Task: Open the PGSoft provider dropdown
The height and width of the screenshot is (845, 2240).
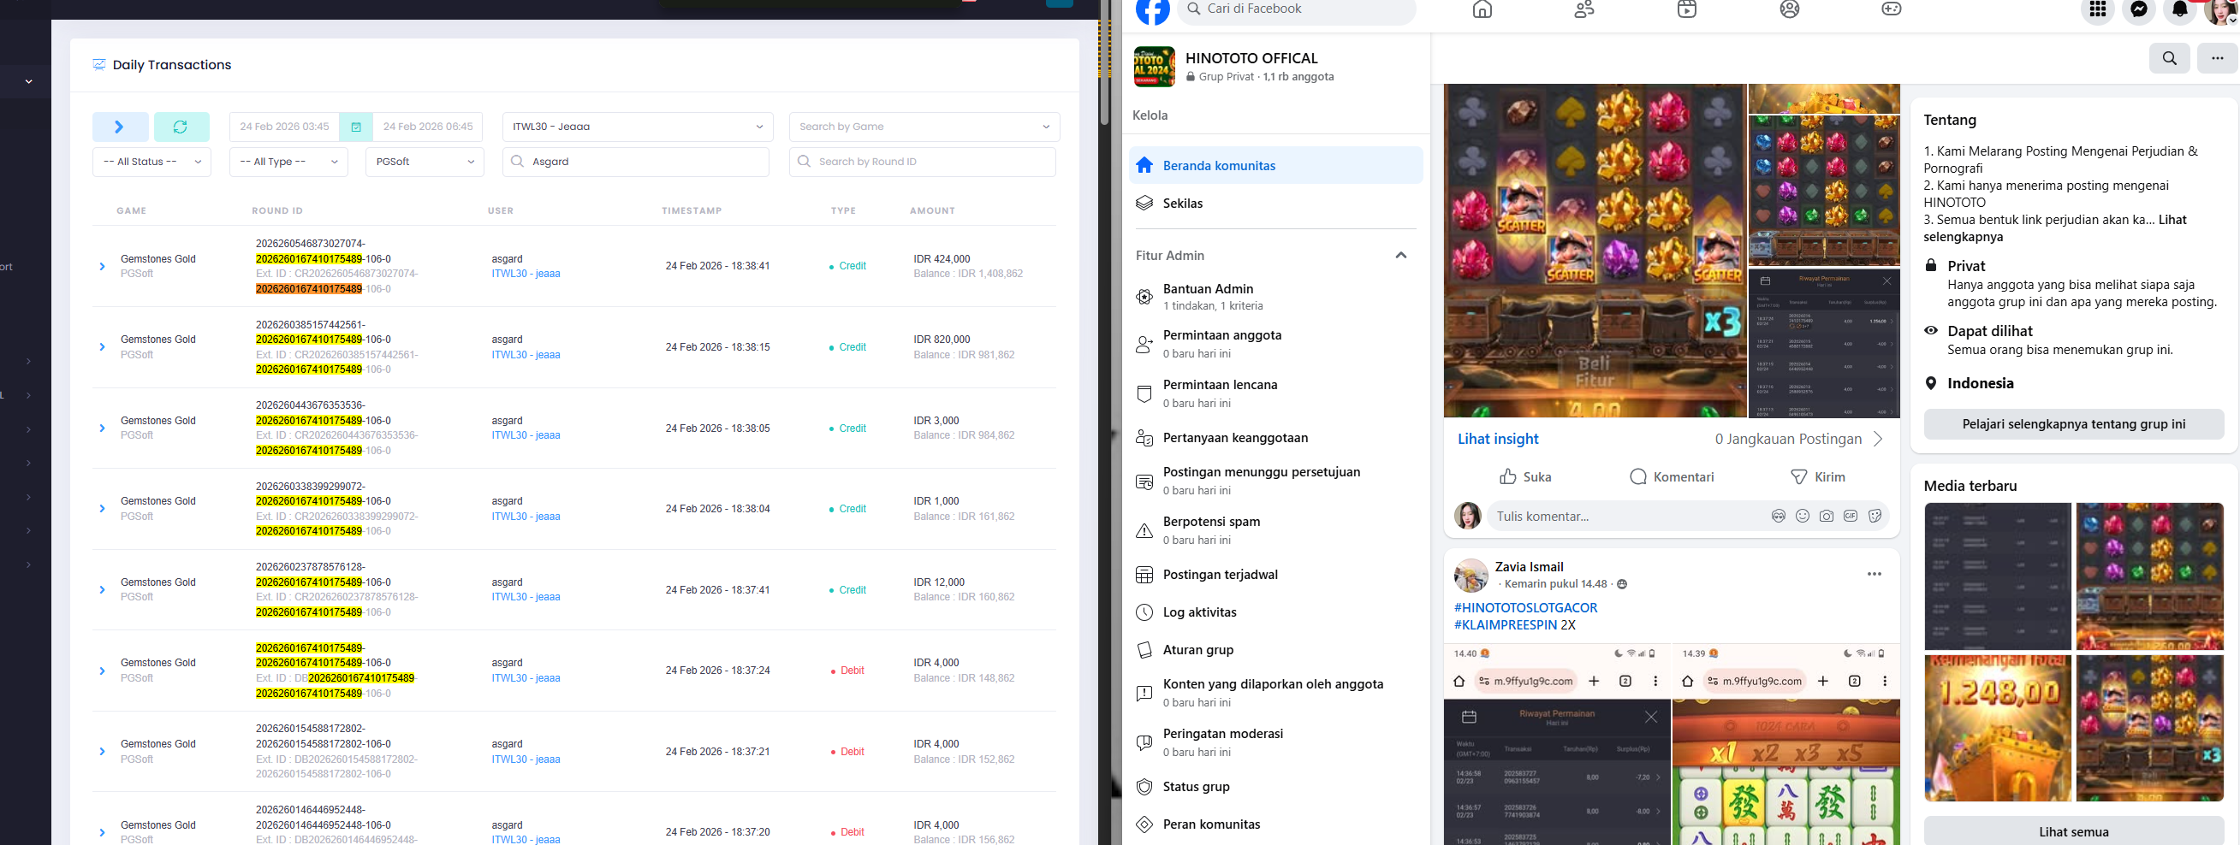Action: (425, 162)
